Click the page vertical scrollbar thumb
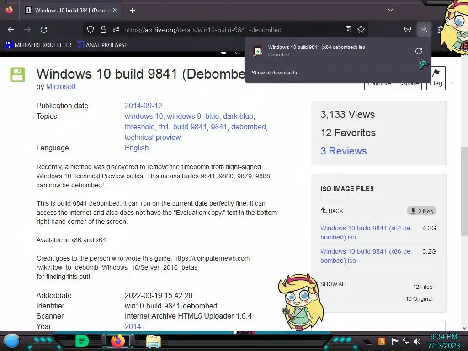468x351 pixels. coord(464,191)
